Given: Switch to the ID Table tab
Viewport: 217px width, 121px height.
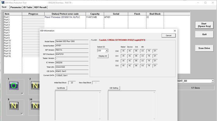Looking at the screenshot, I should coord(28,7).
